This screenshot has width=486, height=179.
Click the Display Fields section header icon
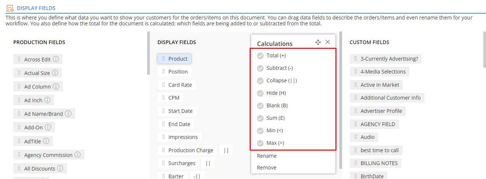(10, 8)
